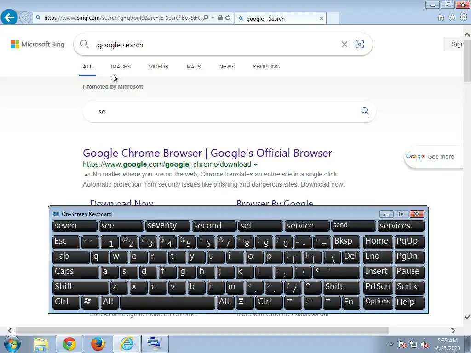Click the Bing search box magnifier icon
471x353 pixels.
point(85,44)
